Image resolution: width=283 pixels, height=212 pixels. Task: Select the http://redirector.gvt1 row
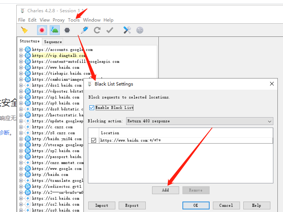pos(57,186)
